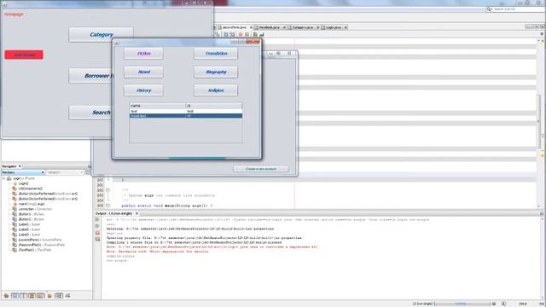The height and width of the screenshot is (307, 546).
Task: Collapse the fold marker at line 205
Action: 108,206
